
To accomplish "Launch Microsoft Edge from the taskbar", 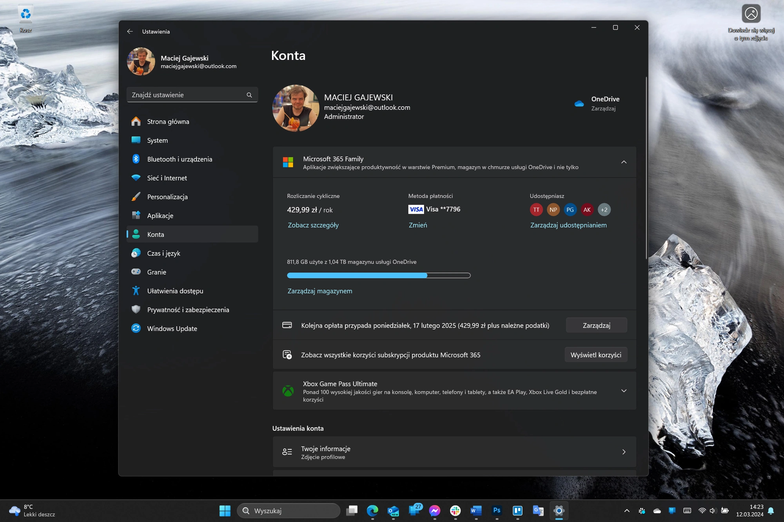I will point(372,511).
